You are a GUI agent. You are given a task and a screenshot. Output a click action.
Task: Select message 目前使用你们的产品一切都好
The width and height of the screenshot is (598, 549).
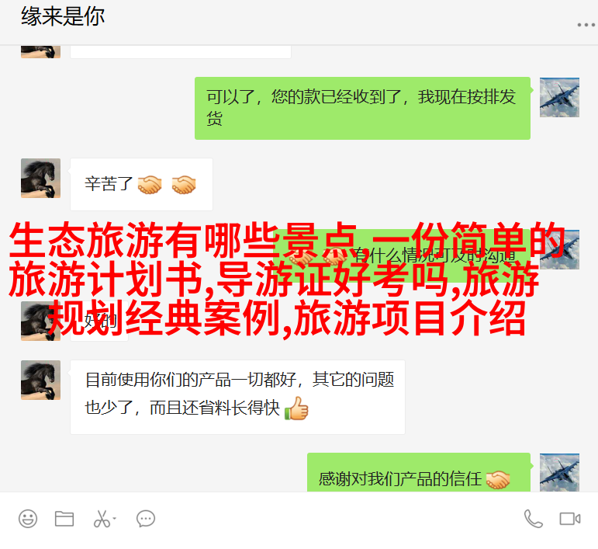(x=237, y=397)
